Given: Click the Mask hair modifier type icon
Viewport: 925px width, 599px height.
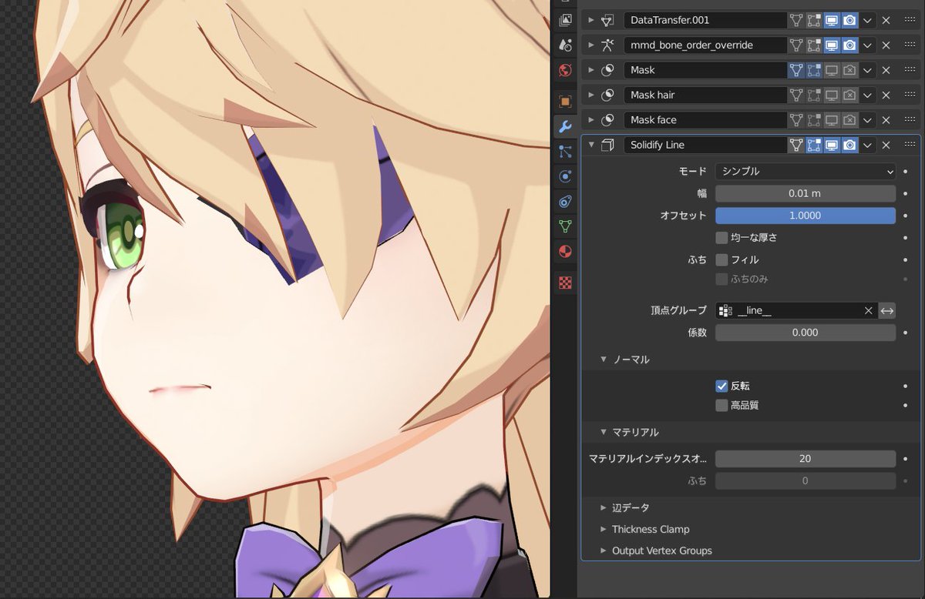Looking at the screenshot, I should [x=607, y=95].
